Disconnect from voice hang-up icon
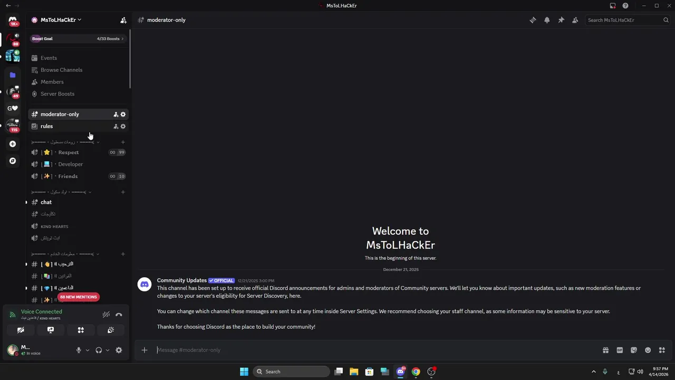Viewport: 675px width, 380px height. point(119,315)
